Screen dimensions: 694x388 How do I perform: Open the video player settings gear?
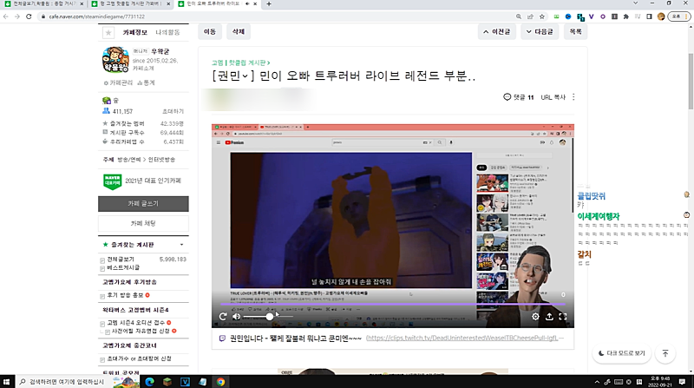535,316
